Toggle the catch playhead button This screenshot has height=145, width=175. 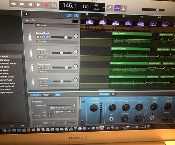click(76, 16)
